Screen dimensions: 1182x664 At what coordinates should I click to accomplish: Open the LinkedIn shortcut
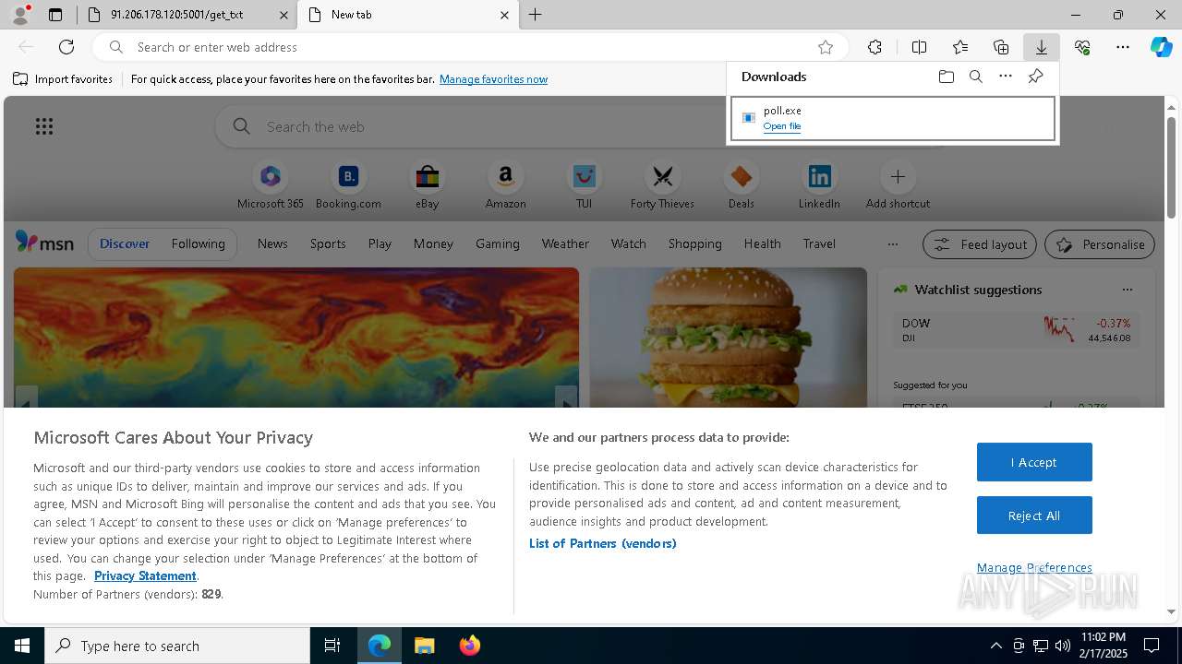(x=819, y=185)
